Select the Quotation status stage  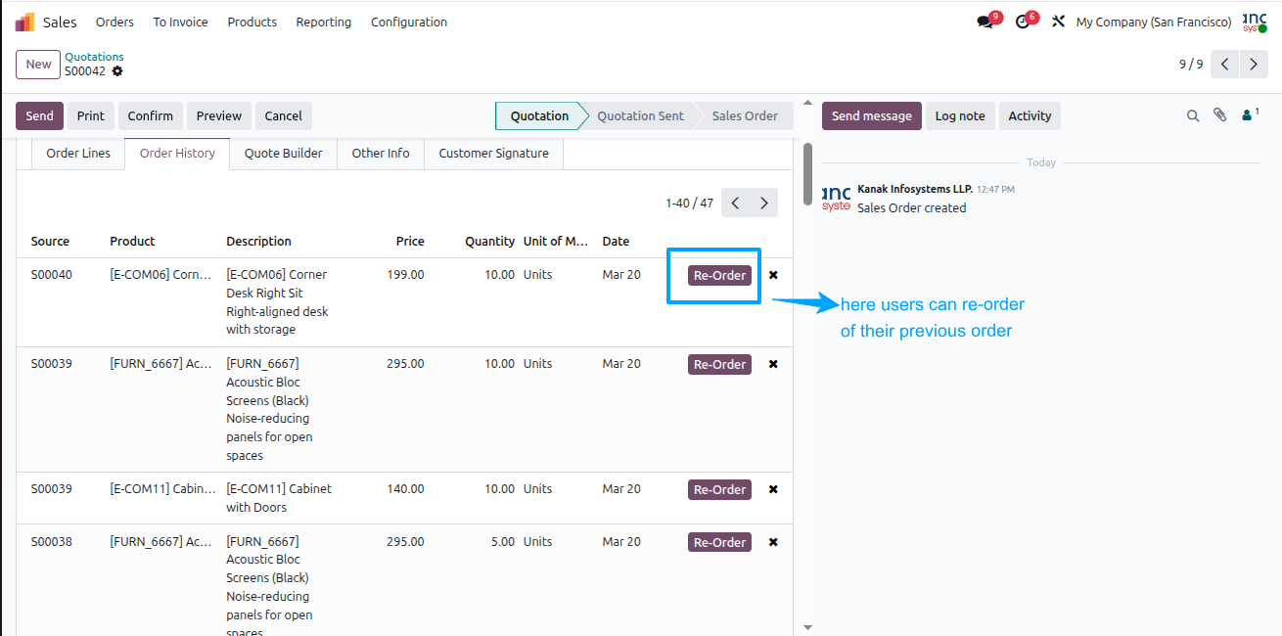[x=539, y=115]
